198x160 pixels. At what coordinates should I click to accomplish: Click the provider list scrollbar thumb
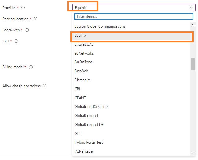click(x=193, y=64)
